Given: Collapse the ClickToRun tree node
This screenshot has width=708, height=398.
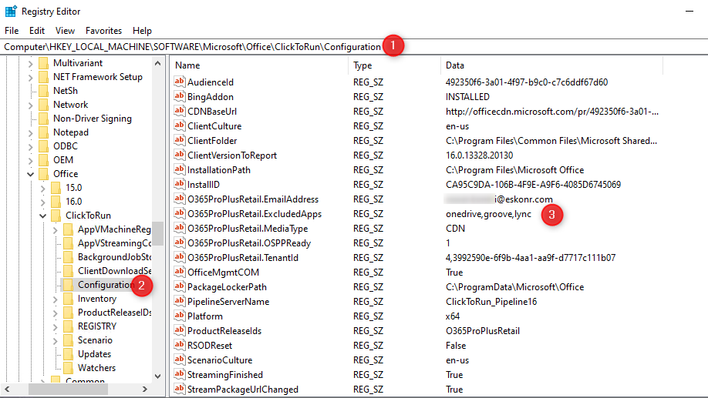Looking at the screenshot, I should [43, 216].
